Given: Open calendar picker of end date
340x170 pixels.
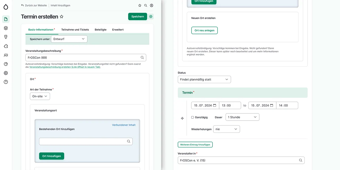Looking at the screenshot, I should coord(271,105).
